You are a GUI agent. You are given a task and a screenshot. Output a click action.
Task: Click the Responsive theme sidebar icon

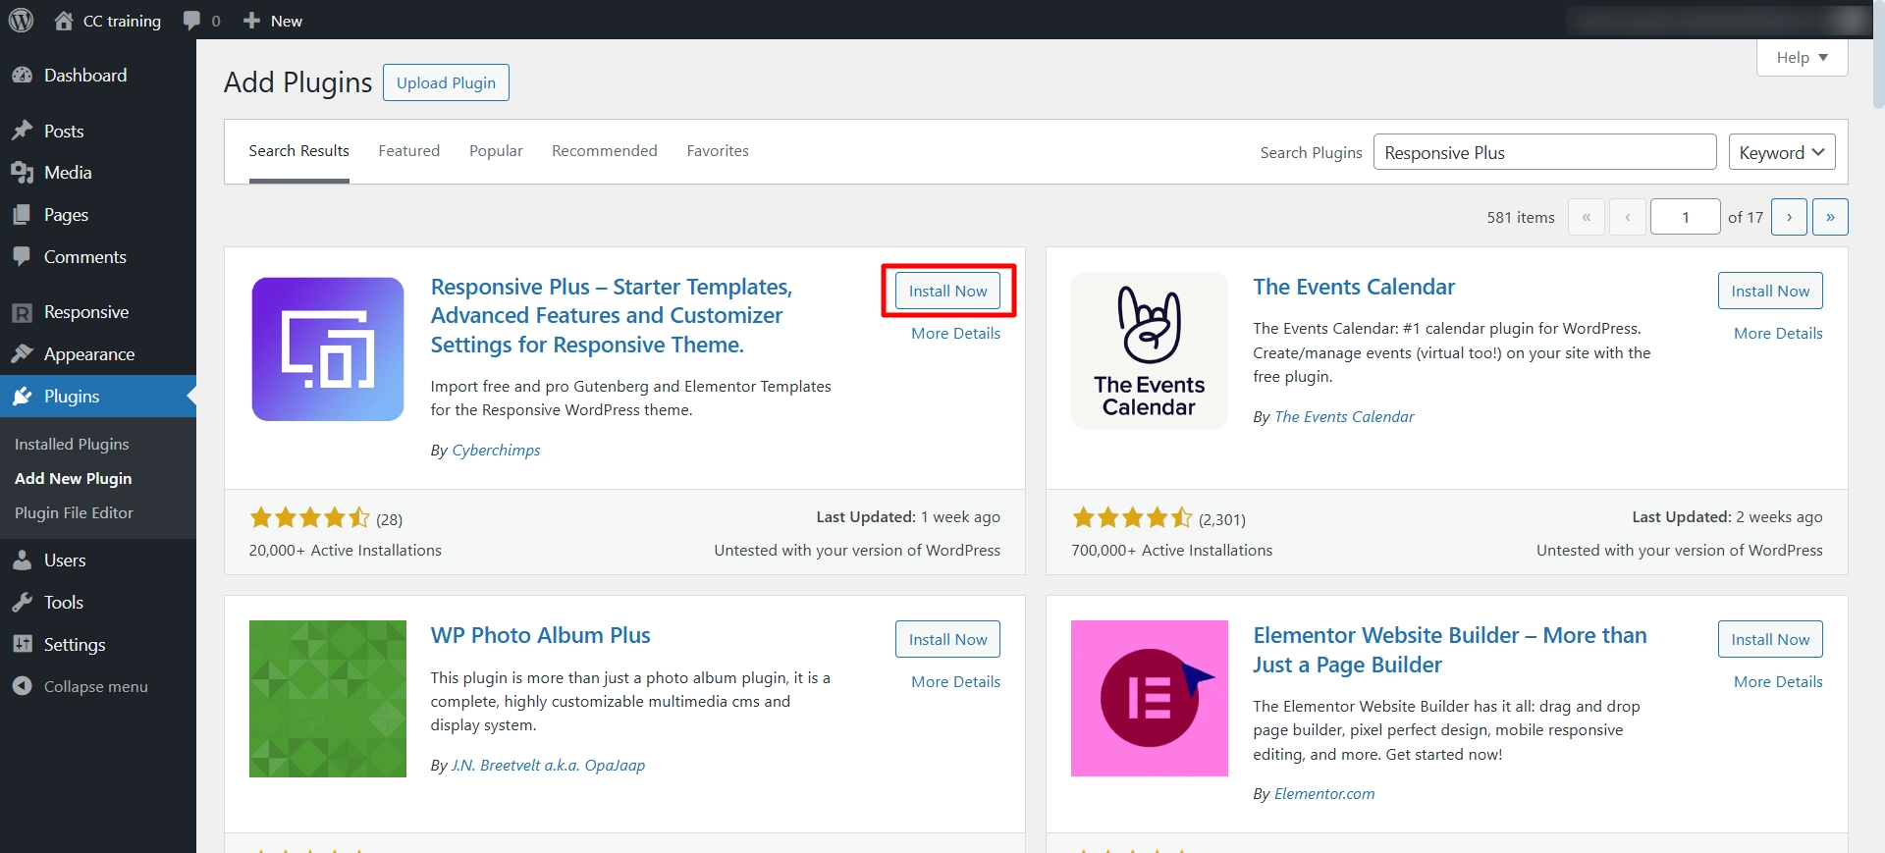[x=22, y=312]
